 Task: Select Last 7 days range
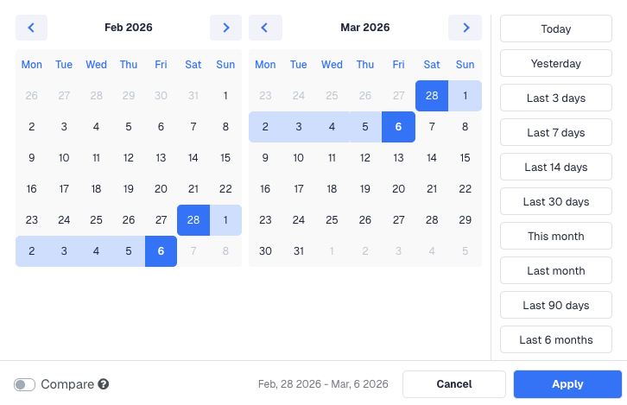[x=555, y=132]
